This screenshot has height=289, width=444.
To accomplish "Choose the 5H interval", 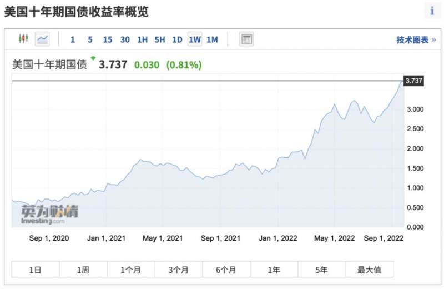I will click(160, 39).
